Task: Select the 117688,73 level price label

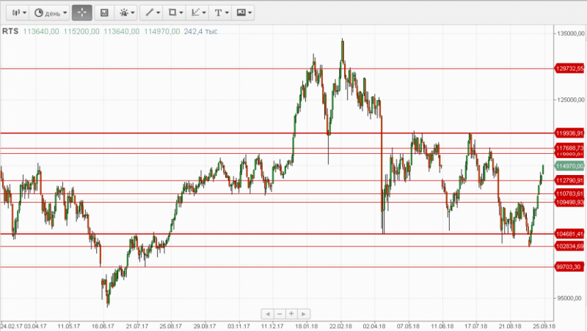Action: pyautogui.click(x=569, y=148)
